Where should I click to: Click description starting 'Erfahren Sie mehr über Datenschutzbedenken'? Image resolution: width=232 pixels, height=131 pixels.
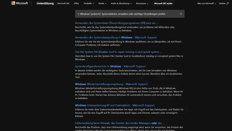coord(129,113)
